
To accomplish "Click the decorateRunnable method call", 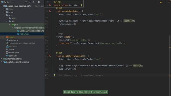I will coord(98,21).
